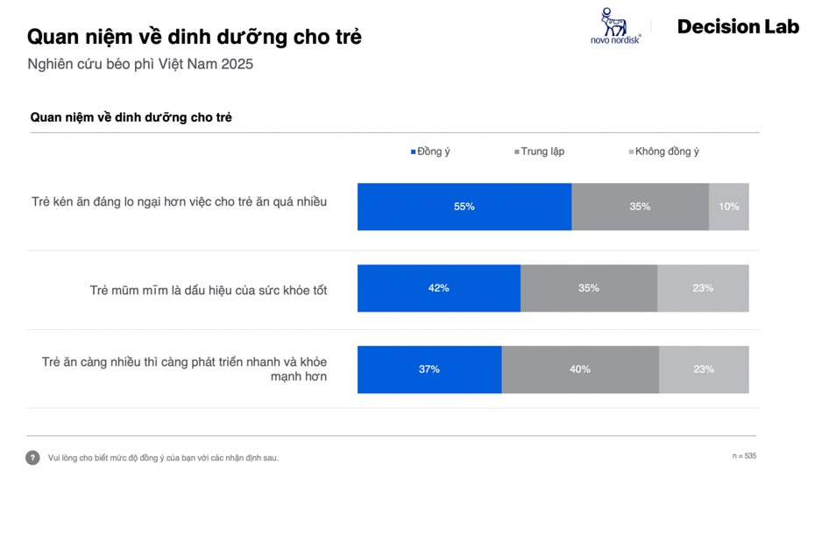Click the 'n = 535' sample size note

pyautogui.click(x=744, y=456)
